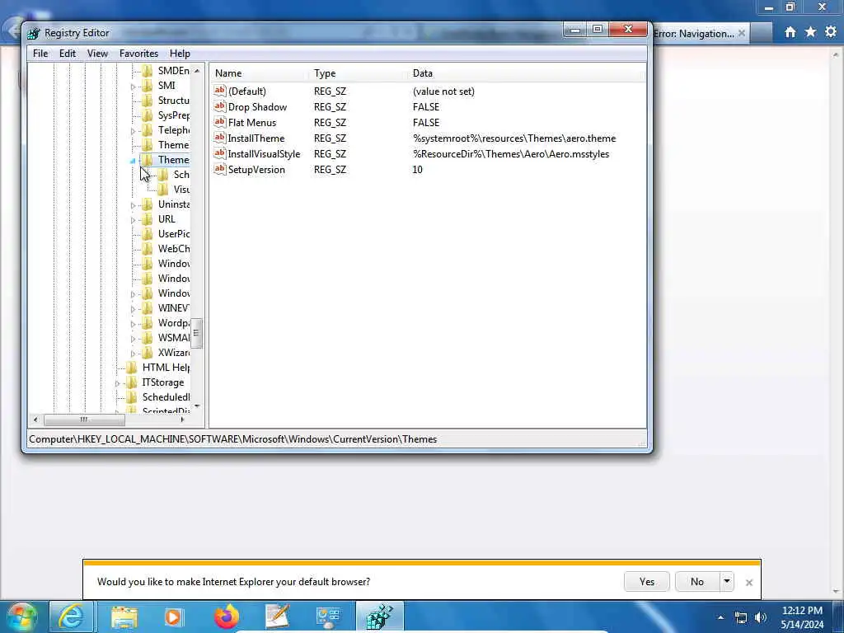Select the Flat Menus value icon

pos(219,122)
